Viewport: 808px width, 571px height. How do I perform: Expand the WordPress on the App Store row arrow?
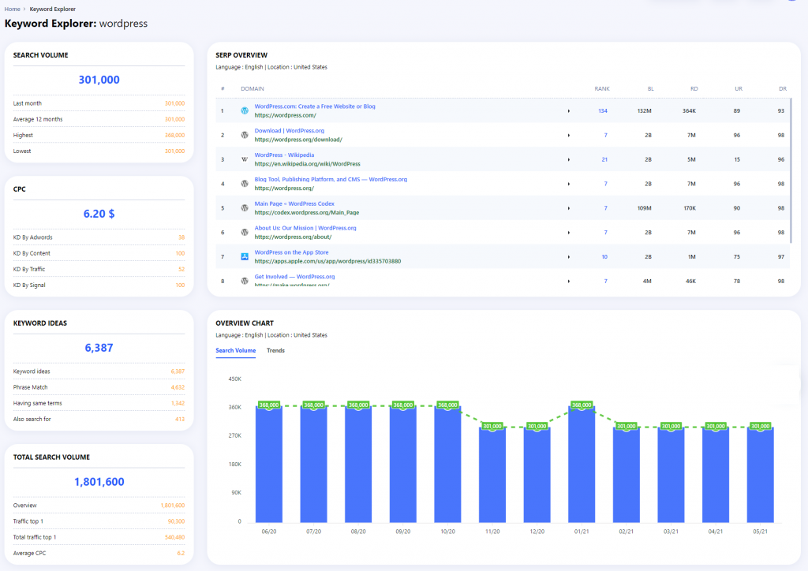tap(569, 257)
